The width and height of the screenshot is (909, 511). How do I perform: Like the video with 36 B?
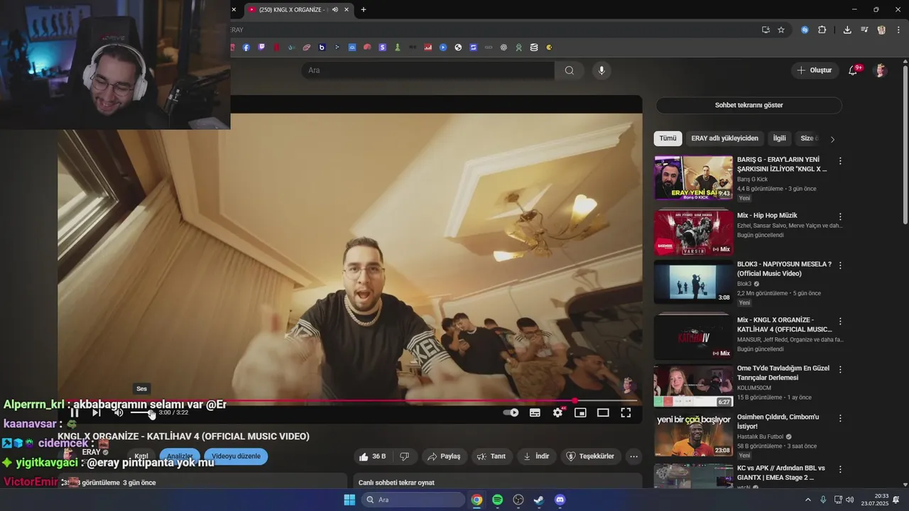[373, 456]
